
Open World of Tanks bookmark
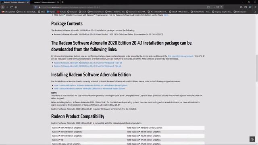[200, 12]
